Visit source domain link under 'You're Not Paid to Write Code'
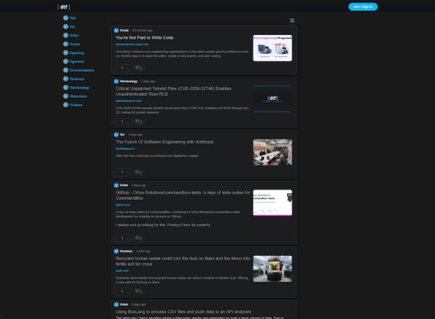Screen dimensions: 435x319 pyautogui.click(x=132, y=44)
